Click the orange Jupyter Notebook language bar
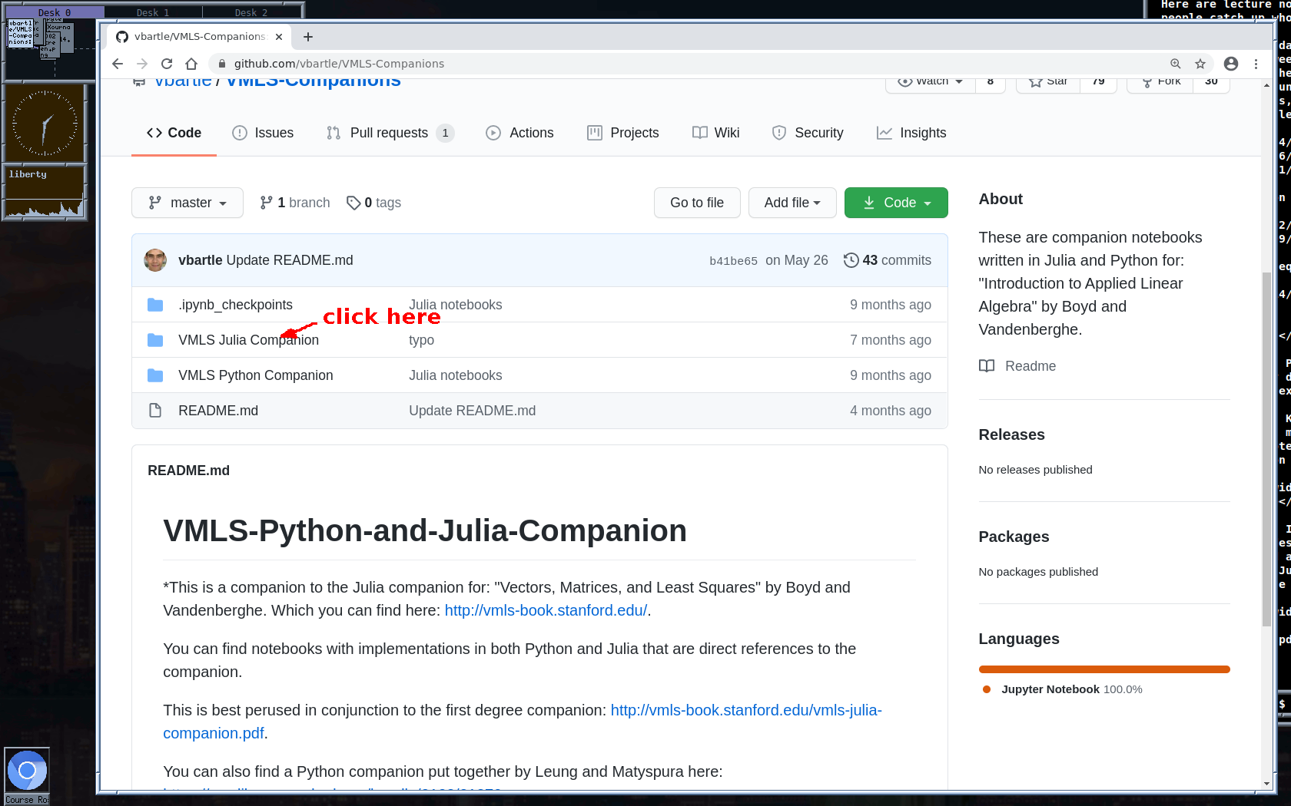 (x=1103, y=669)
